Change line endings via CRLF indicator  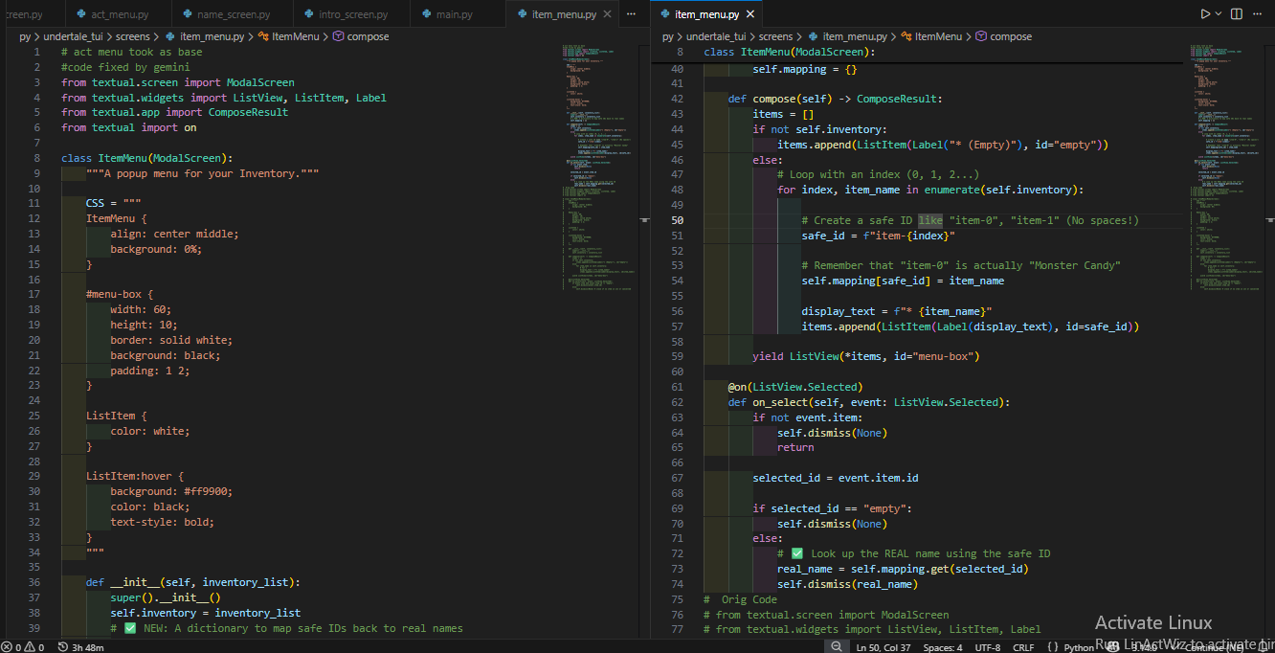(x=1023, y=647)
